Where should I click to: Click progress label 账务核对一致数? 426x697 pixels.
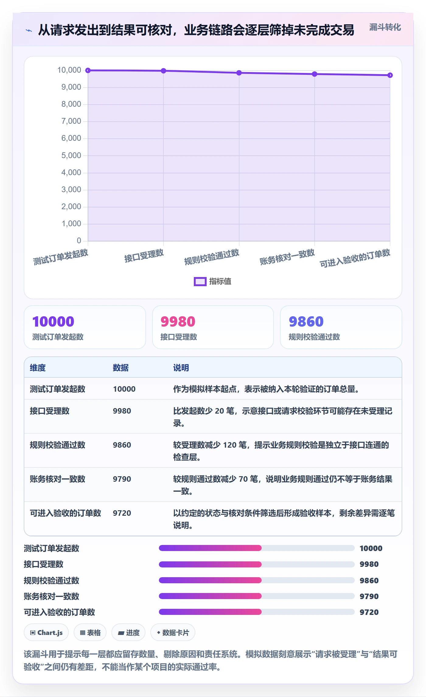point(51,596)
